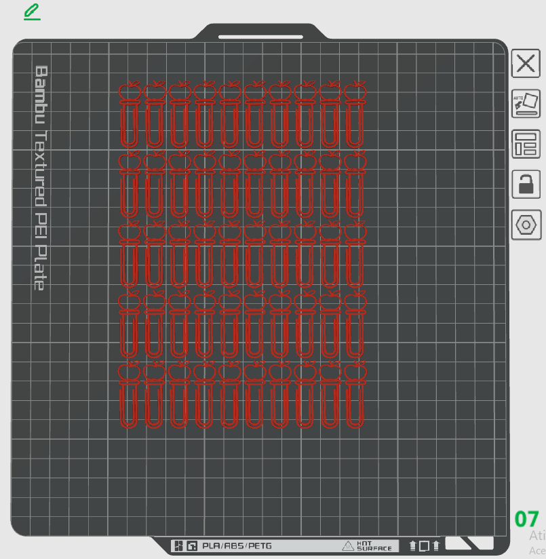546x559 pixels.
Task: Remove all objects with the X icon
Action: 526,64
